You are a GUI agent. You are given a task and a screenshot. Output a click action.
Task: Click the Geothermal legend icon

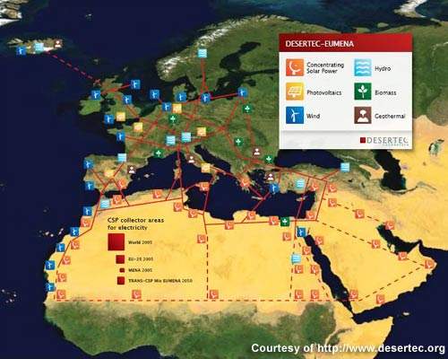click(x=363, y=115)
